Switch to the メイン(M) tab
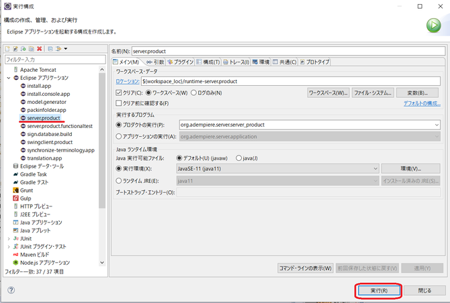Screen dimensions: 450x303 pos(126,62)
